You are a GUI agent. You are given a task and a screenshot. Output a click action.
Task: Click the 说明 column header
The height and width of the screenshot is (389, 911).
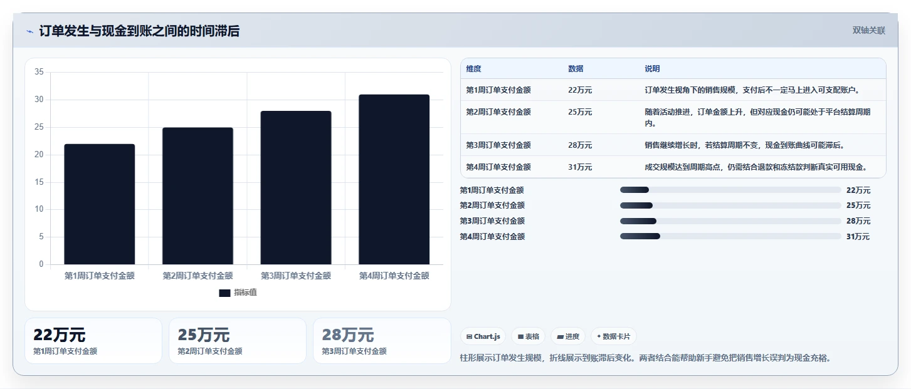652,69
